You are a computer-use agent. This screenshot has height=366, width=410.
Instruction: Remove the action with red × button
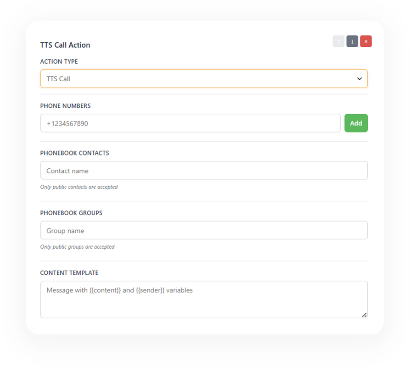[x=366, y=41]
